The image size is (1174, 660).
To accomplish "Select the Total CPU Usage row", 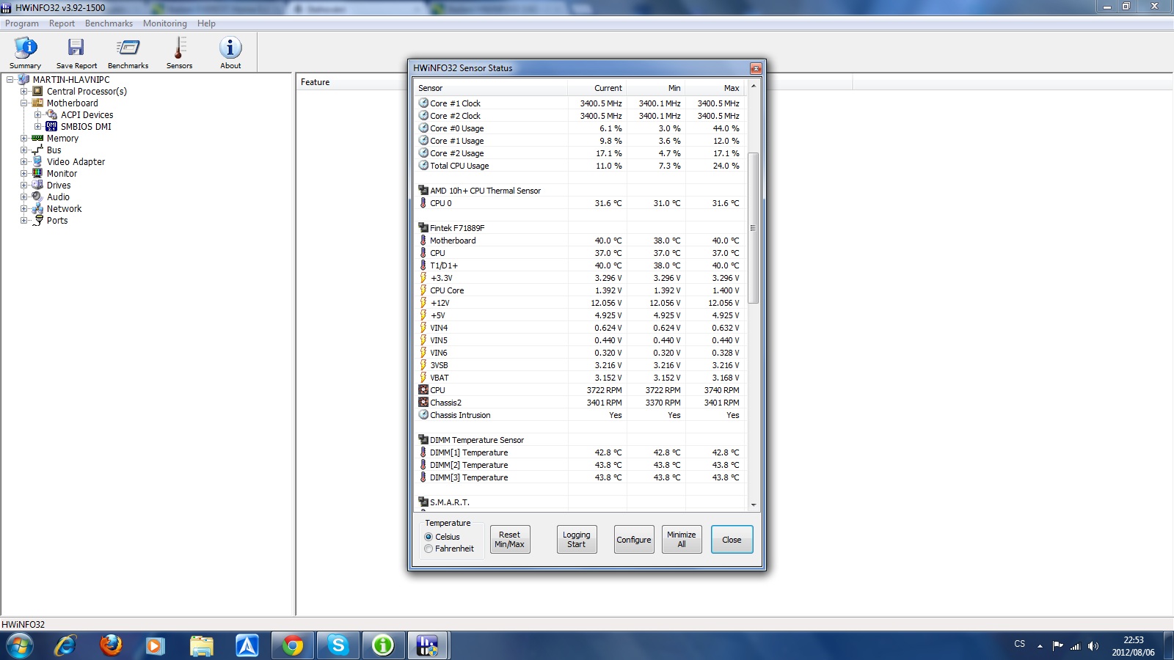I will (580, 166).
